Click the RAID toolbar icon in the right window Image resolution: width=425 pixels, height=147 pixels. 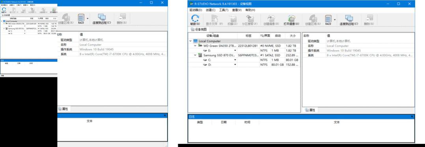point(328,20)
